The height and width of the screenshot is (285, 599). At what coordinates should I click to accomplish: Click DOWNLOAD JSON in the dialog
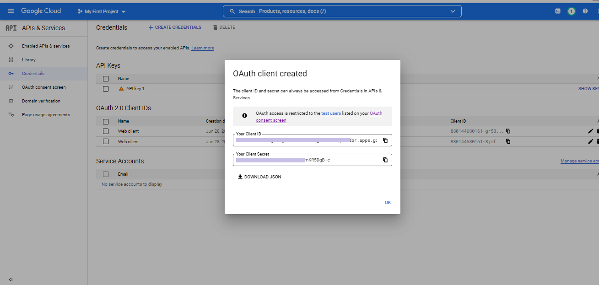click(x=259, y=177)
